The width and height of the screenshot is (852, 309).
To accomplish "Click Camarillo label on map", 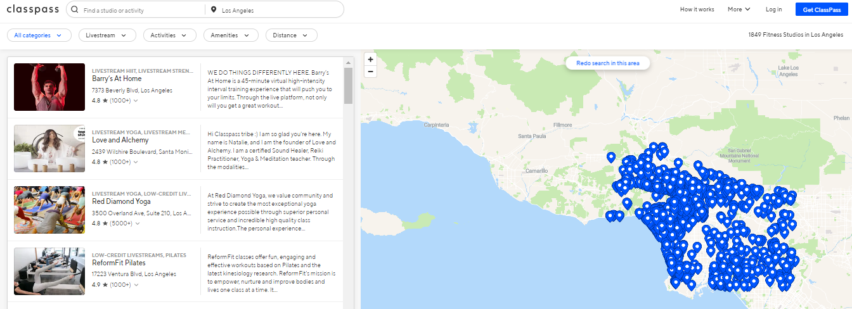I will point(536,171).
